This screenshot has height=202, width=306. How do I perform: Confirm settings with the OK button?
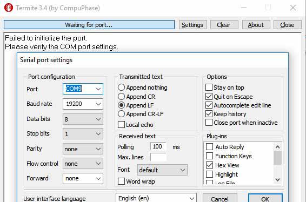(265, 198)
